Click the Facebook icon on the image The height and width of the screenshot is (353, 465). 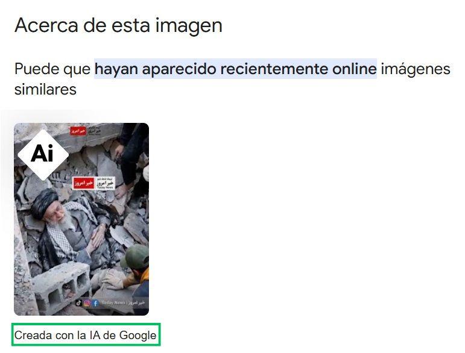click(95, 302)
